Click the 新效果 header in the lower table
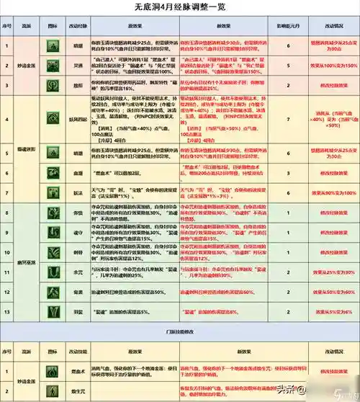Image resolution: width=360 pixels, height=402 pixels. click(244, 352)
